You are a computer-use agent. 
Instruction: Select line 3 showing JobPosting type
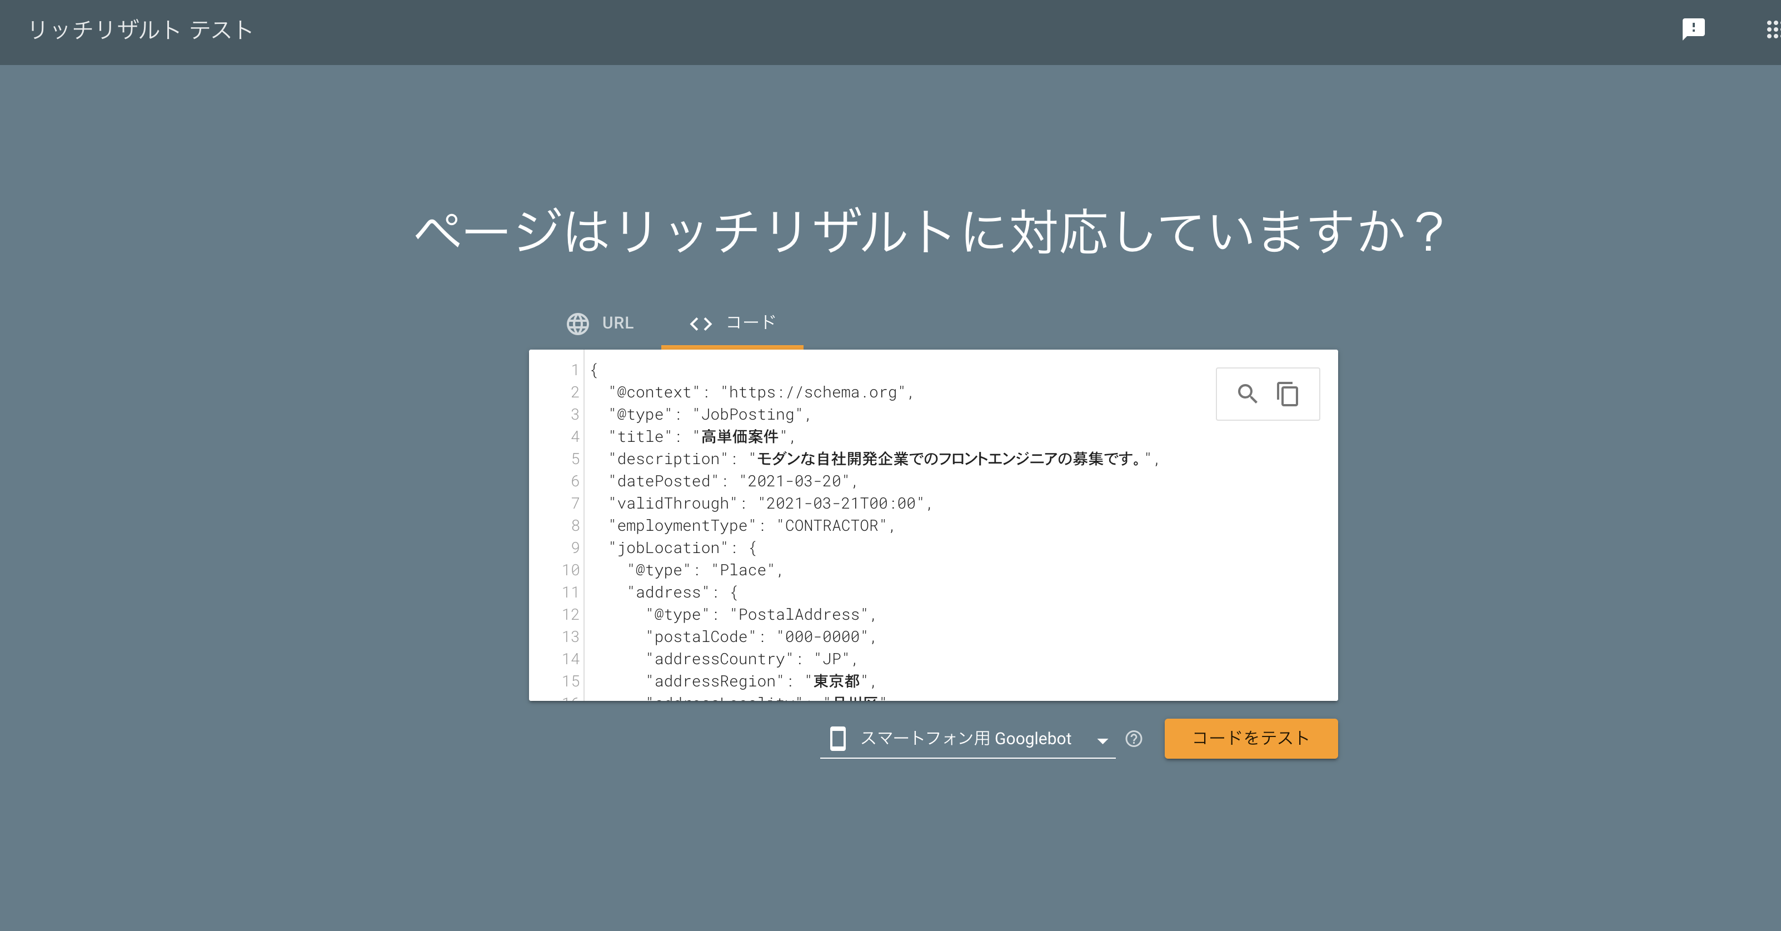coord(707,414)
